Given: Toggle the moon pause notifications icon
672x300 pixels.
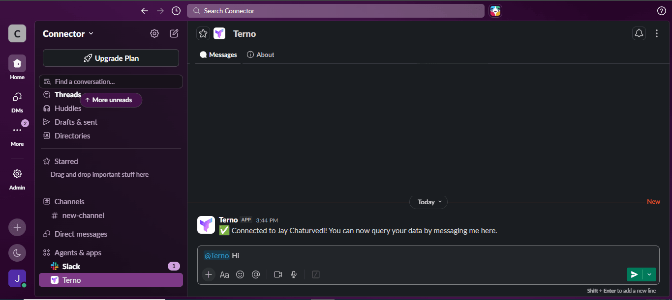Looking at the screenshot, I should pyautogui.click(x=17, y=253).
